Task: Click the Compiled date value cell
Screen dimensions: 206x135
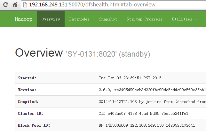Action: click(x=150, y=102)
